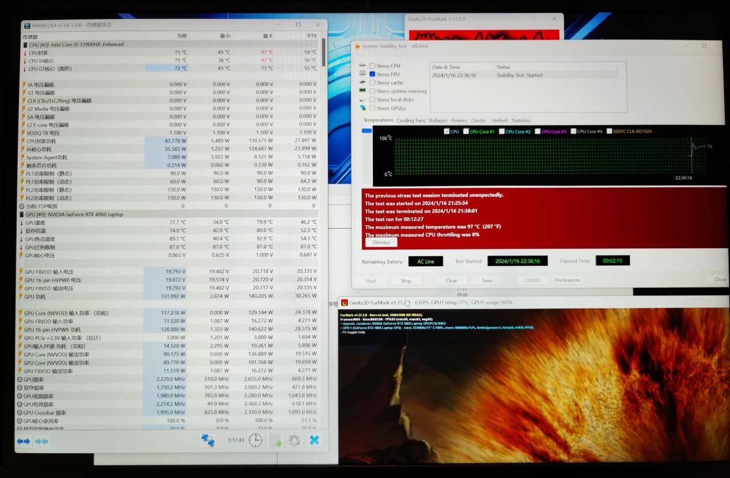Switch to the Cooling Fans tab
Viewport: 730px width, 478px height.
click(411, 120)
